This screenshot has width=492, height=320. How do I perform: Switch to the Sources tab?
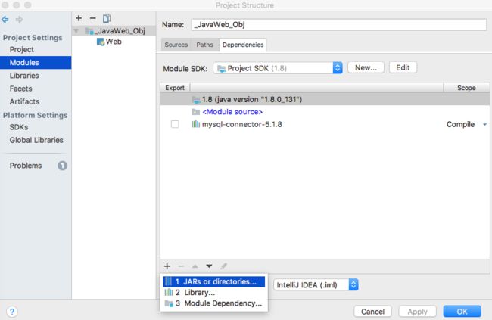(176, 45)
